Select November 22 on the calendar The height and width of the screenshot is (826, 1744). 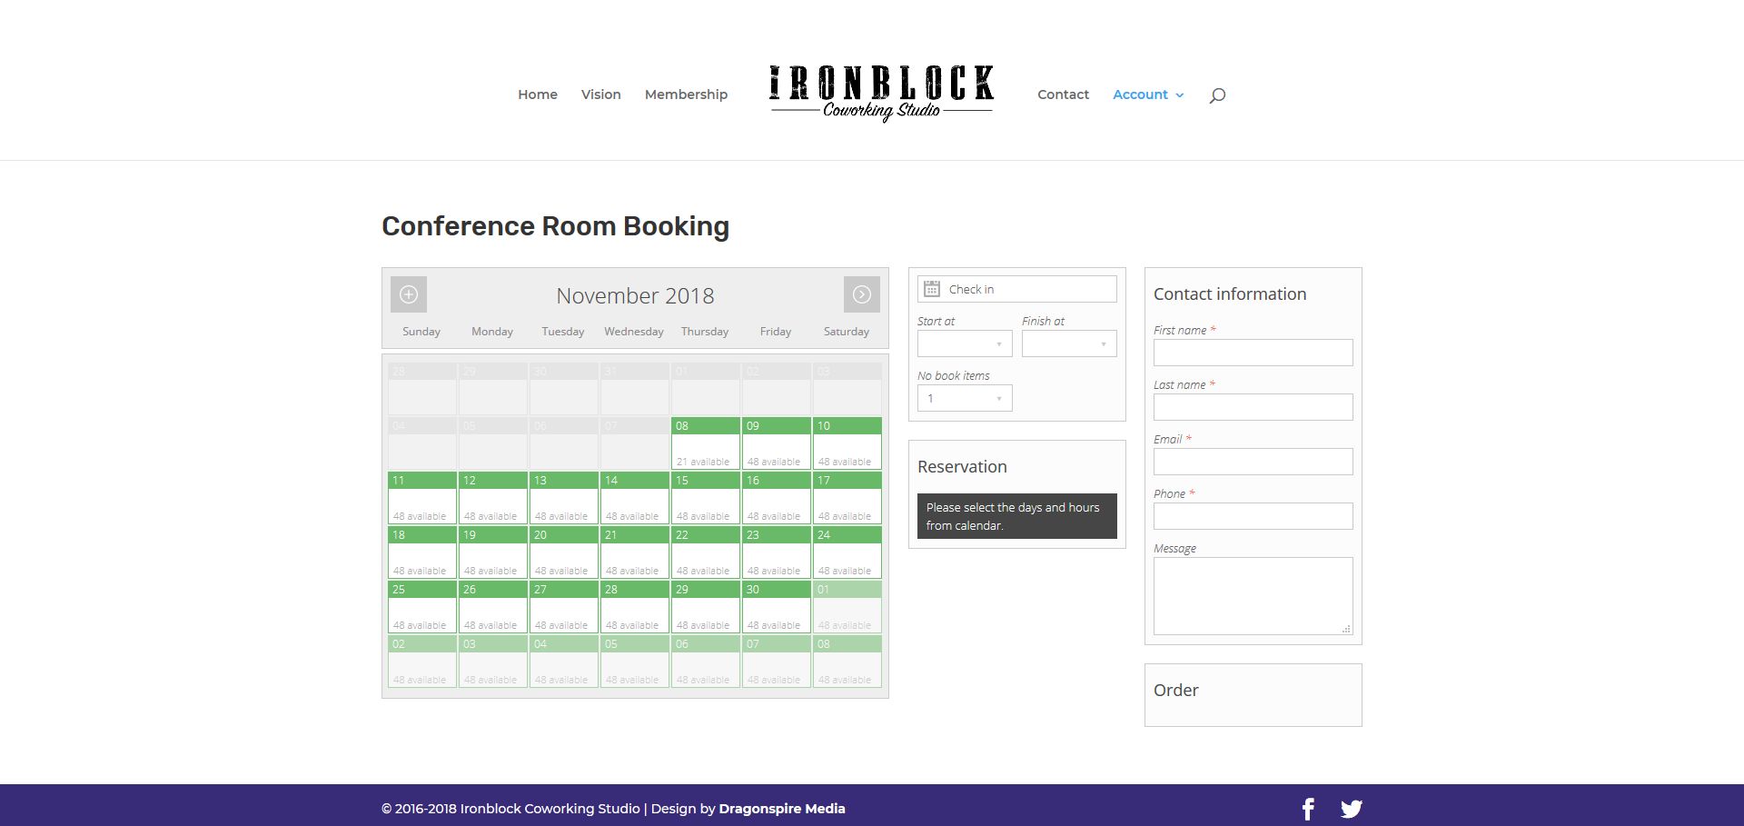(706, 552)
